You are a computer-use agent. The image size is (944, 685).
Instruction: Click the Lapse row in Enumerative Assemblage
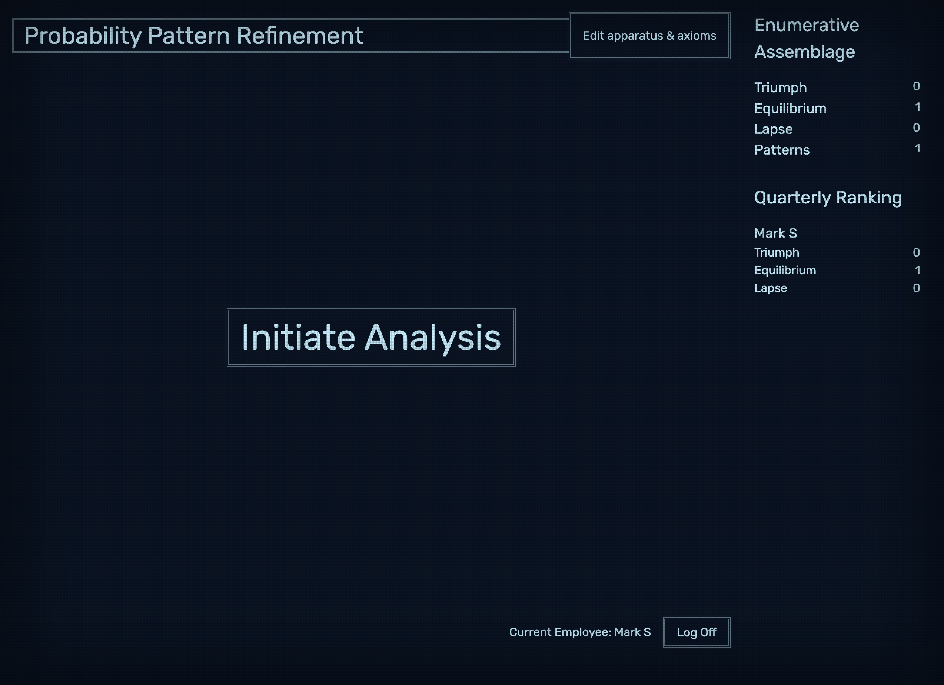[x=773, y=129]
